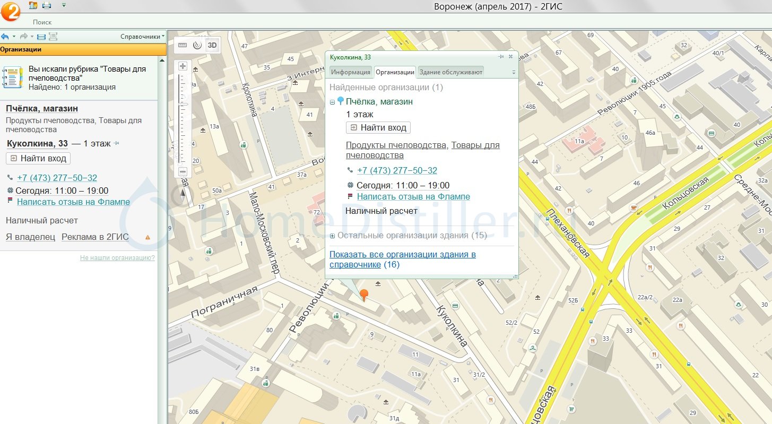The height and width of the screenshot is (424, 772).
Task: Open Пчёлка, магазин heading in the left panel
Action: (42, 109)
